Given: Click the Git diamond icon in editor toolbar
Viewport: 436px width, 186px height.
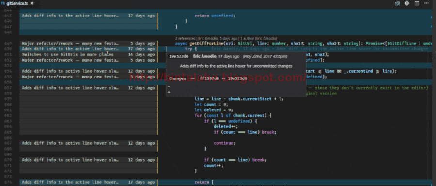Looking at the screenshot, I should pyautogui.click(x=407, y=3).
